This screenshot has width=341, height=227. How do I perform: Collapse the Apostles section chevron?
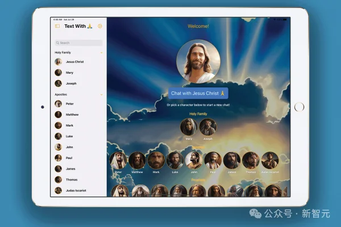(x=101, y=94)
